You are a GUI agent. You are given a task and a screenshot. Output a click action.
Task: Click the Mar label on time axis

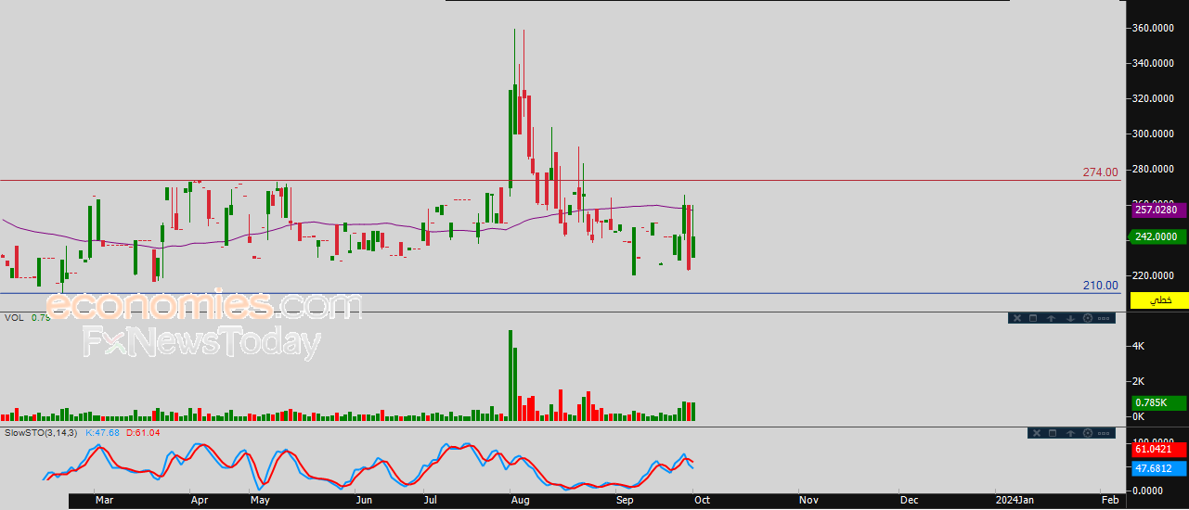point(104,501)
